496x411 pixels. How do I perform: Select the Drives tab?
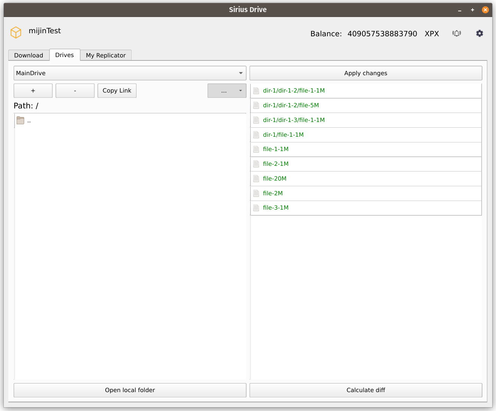65,55
